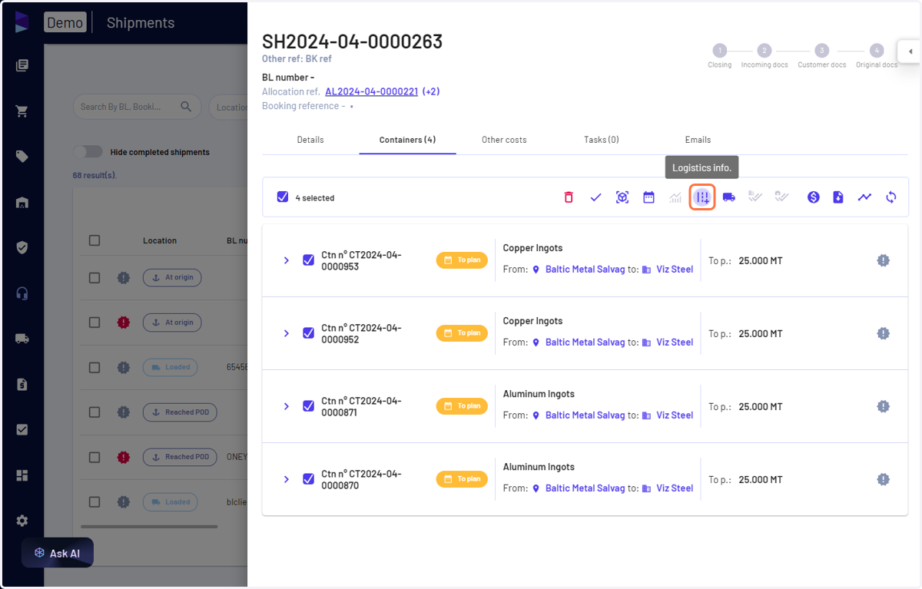
Task: Uncheck container CT2024-04-0000871 checkbox
Action: (308, 406)
